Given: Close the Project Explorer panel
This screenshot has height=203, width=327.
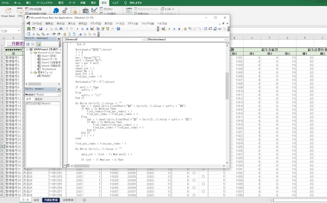Looking at the screenshot, I should (x=59, y=39).
